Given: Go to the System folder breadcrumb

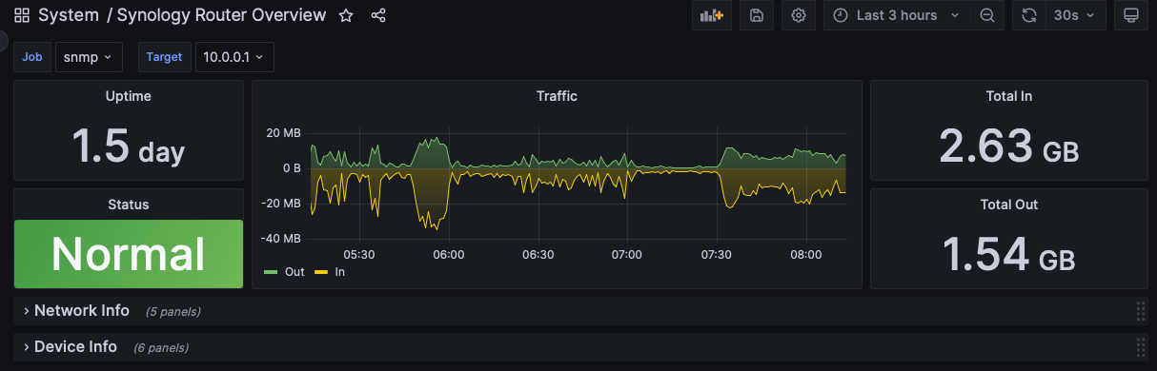Looking at the screenshot, I should (70, 15).
